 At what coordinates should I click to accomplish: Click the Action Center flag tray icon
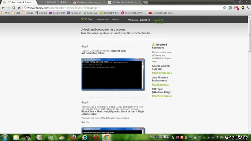pos(222,137)
